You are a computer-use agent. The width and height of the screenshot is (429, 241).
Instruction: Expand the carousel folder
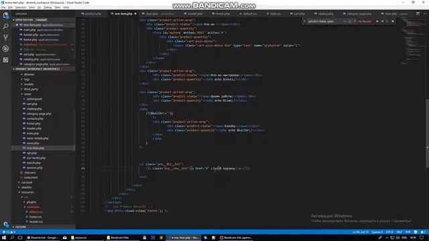coord(27,182)
